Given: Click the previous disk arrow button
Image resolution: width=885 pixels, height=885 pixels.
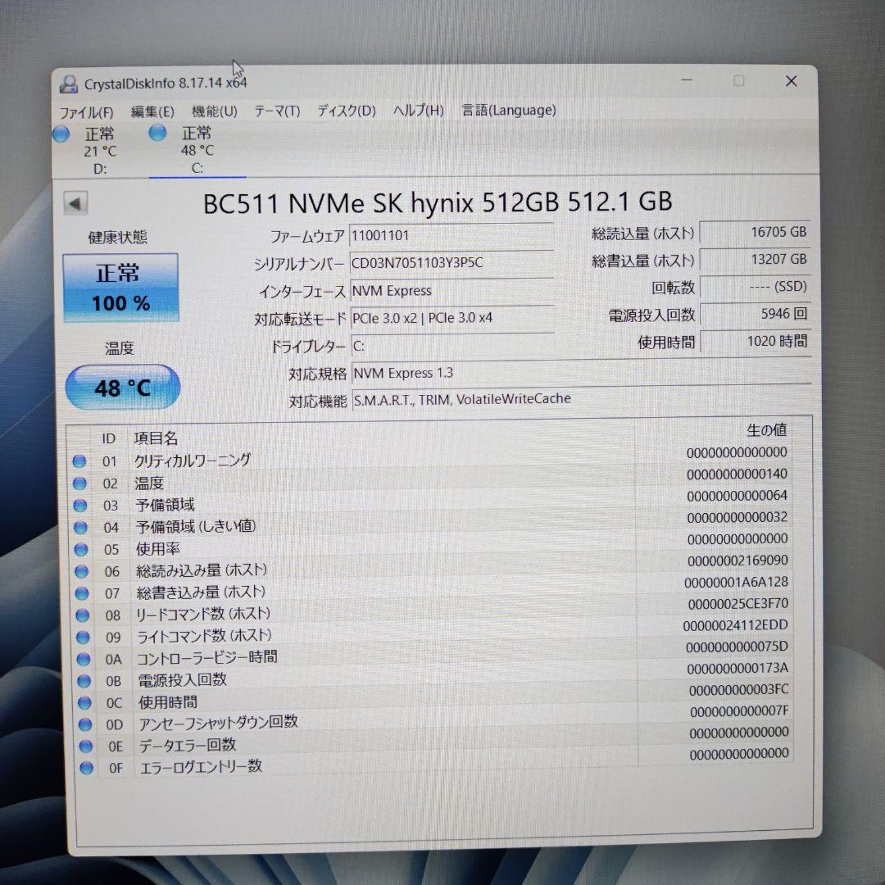Looking at the screenshot, I should pos(75,203).
